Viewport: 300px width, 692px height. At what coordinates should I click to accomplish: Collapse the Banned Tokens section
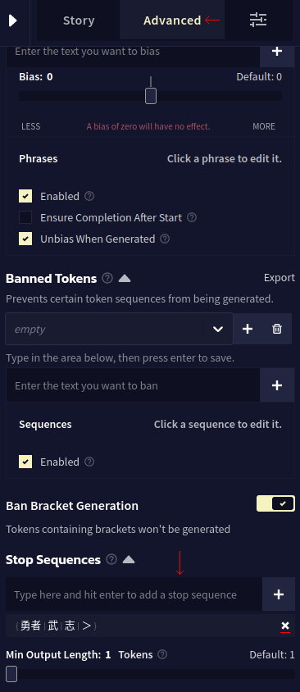pyautogui.click(x=125, y=278)
